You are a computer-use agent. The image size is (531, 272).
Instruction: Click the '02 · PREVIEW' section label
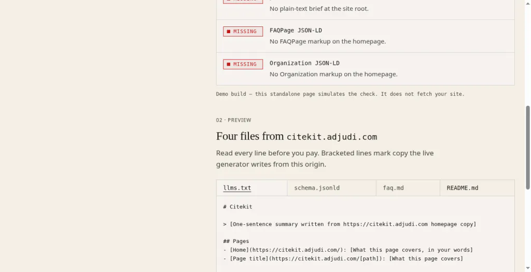point(233,120)
